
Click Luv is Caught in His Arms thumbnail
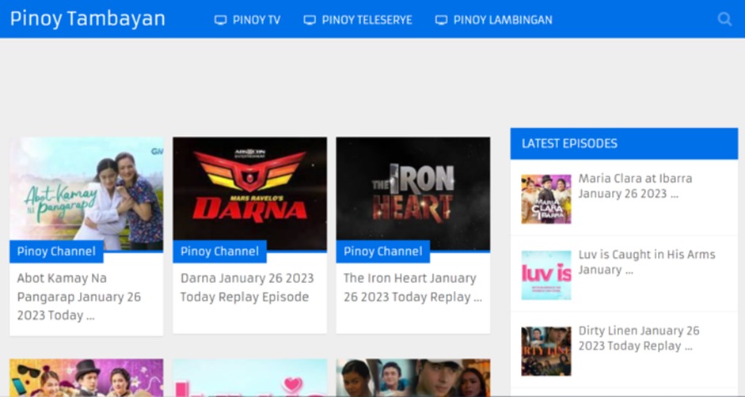click(x=545, y=275)
